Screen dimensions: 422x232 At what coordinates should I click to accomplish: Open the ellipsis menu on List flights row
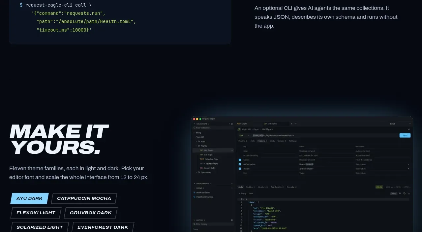tap(232, 151)
